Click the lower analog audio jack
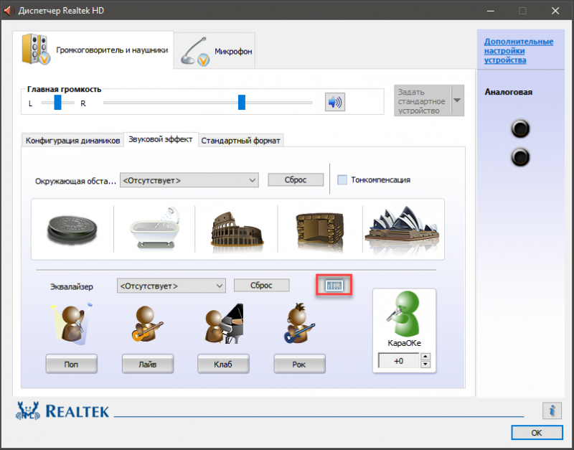 [x=519, y=157]
